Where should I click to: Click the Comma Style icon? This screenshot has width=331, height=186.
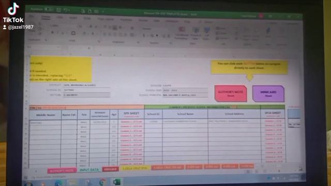pos(157,36)
